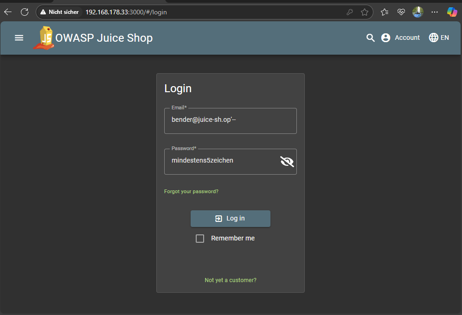The width and height of the screenshot is (462, 315).
Task: Open Microsoft Copilot in the browser toolbar
Action: click(452, 12)
